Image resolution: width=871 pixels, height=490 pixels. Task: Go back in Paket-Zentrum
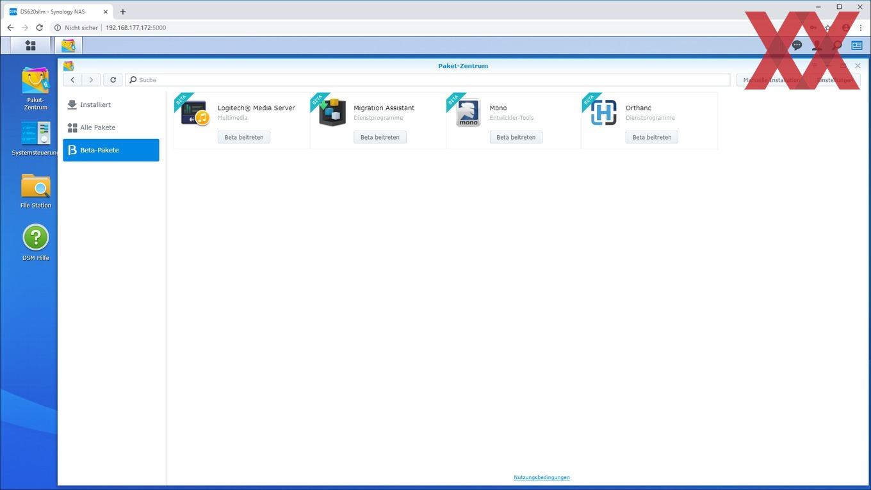pyautogui.click(x=73, y=79)
